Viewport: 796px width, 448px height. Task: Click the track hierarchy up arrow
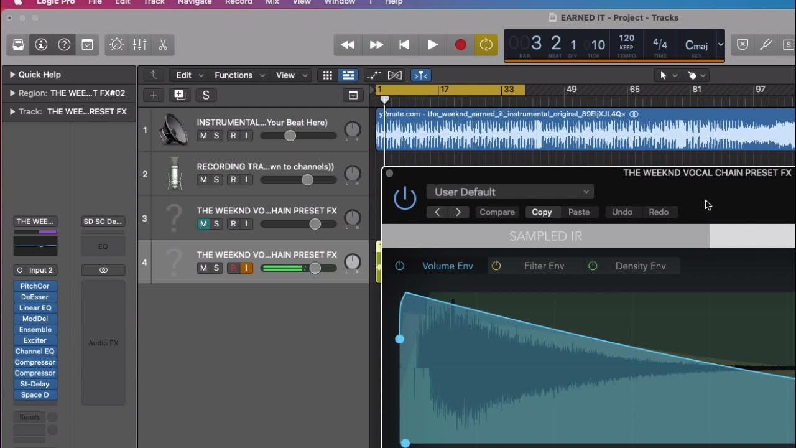154,75
